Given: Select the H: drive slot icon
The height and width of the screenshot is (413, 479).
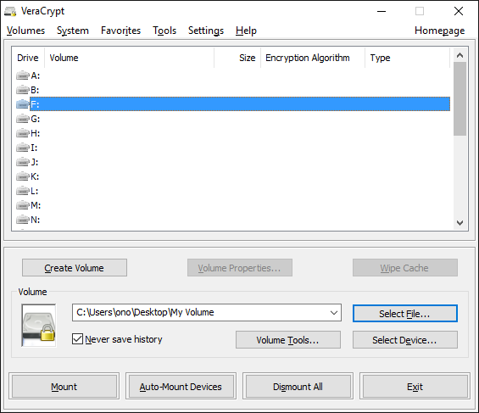Looking at the screenshot, I should pyautogui.click(x=23, y=133).
